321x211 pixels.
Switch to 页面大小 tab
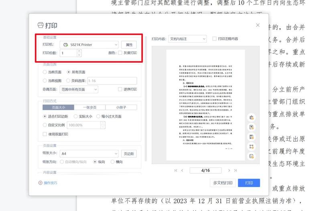point(58,107)
